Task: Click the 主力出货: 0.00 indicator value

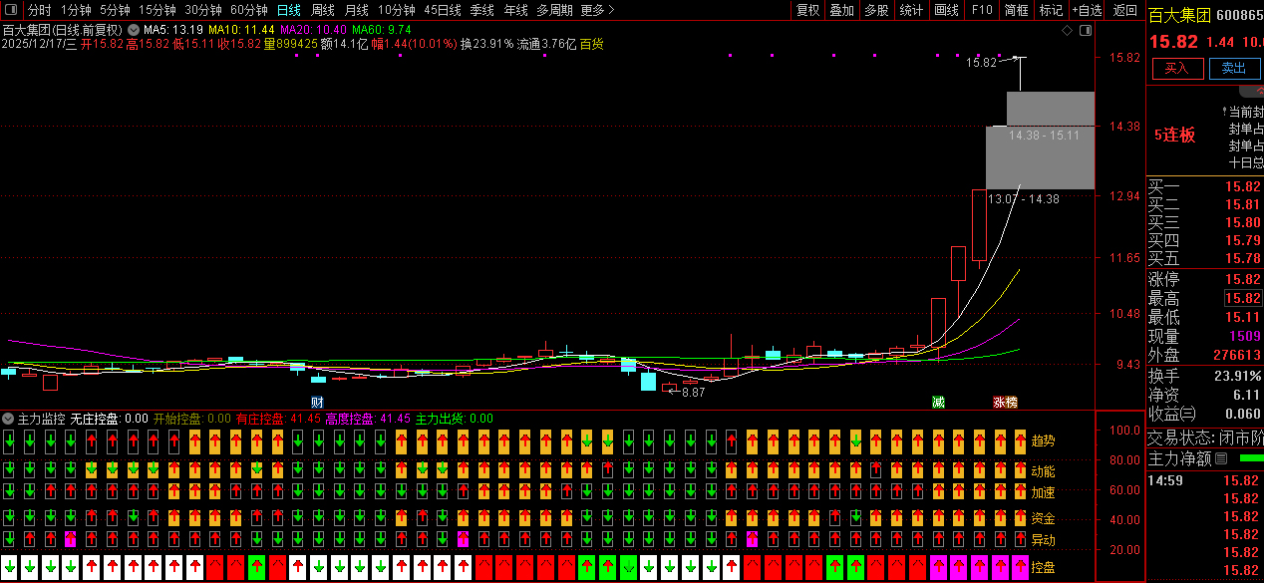Action: click(454, 419)
